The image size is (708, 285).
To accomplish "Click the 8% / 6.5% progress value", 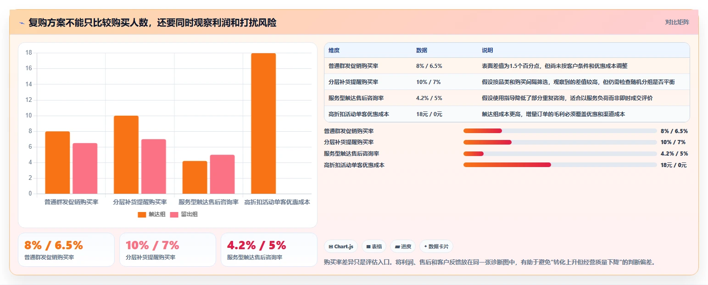I will pos(674,131).
